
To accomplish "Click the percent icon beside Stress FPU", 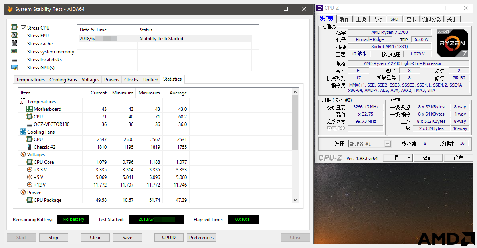I will 14,35.
